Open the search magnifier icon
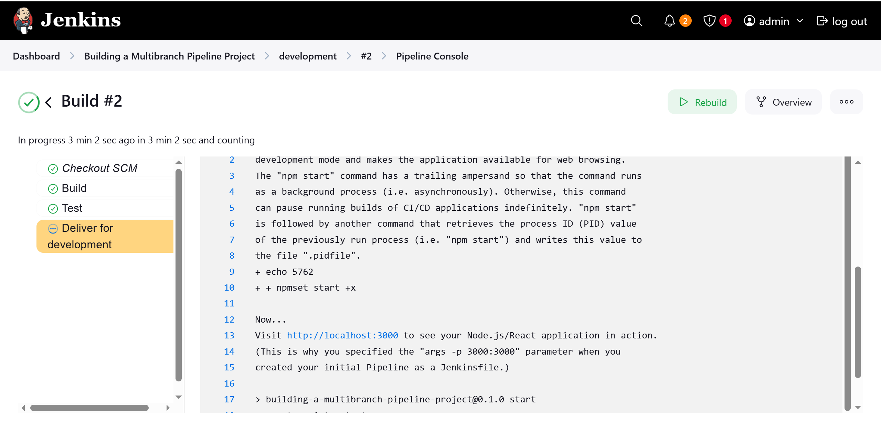Image resolution: width=881 pixels, height=422 pixels. pos(636,21)
